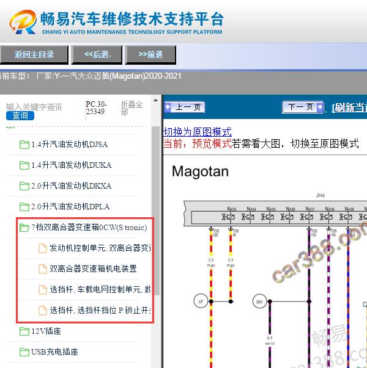Viewport: 367px width, 368px height.
Task: Click the 当前：预览模式 status text
Action: 198,143
